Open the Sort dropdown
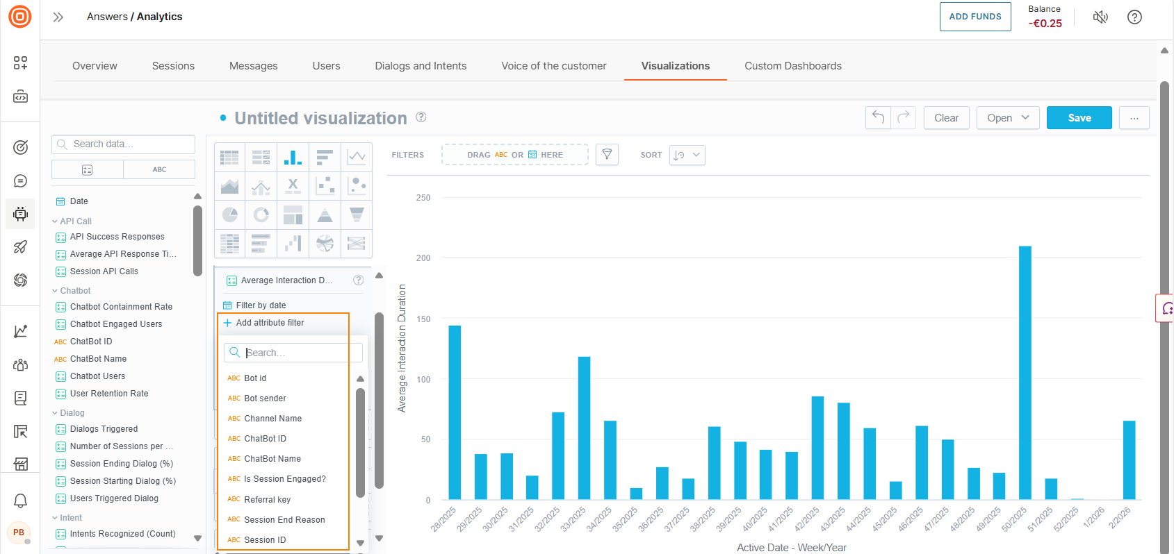Screen dimensions: 1174x554 click(687, 155)
